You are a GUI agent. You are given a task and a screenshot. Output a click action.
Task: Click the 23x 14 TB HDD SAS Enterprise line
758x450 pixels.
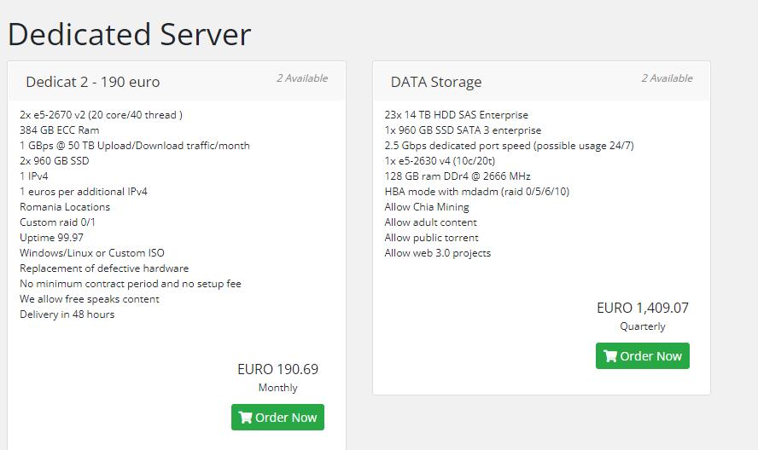[457, 115]
